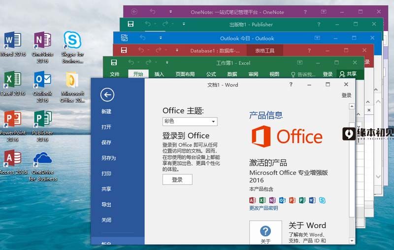The width and height of the screenshot is (394, 250).
Task: Expand quick access customize arrow in Outlook
Action: tap(161, 38)
